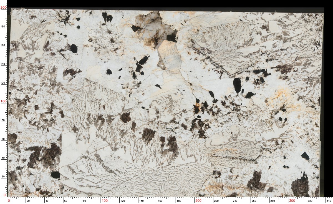Click the '280' label on horizontal ruler

click(x=273, y=200)
